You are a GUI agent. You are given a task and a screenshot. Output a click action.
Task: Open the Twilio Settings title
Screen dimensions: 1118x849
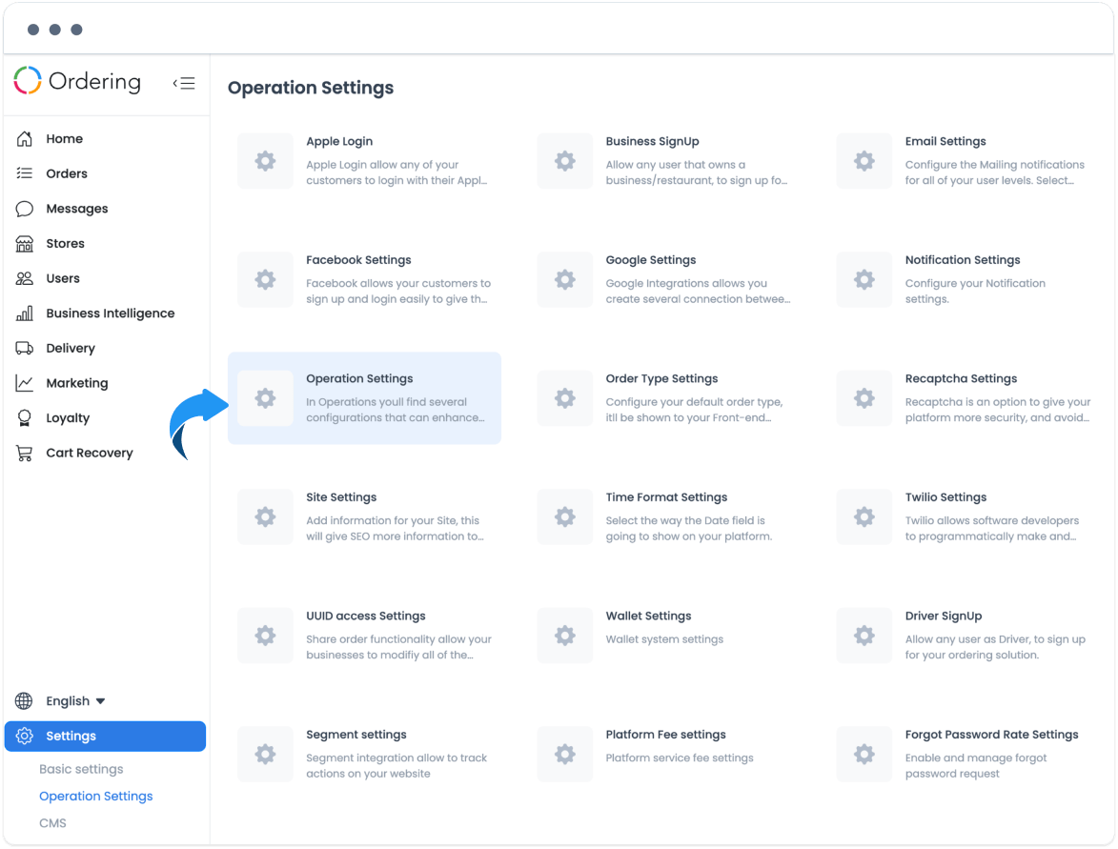coord(945,496)
